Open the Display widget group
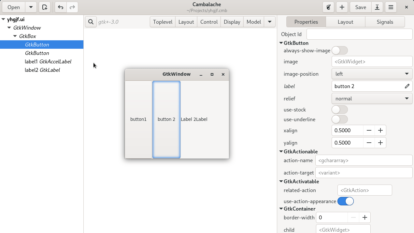Viewport: 414px width, 233px height. point(232,22)
